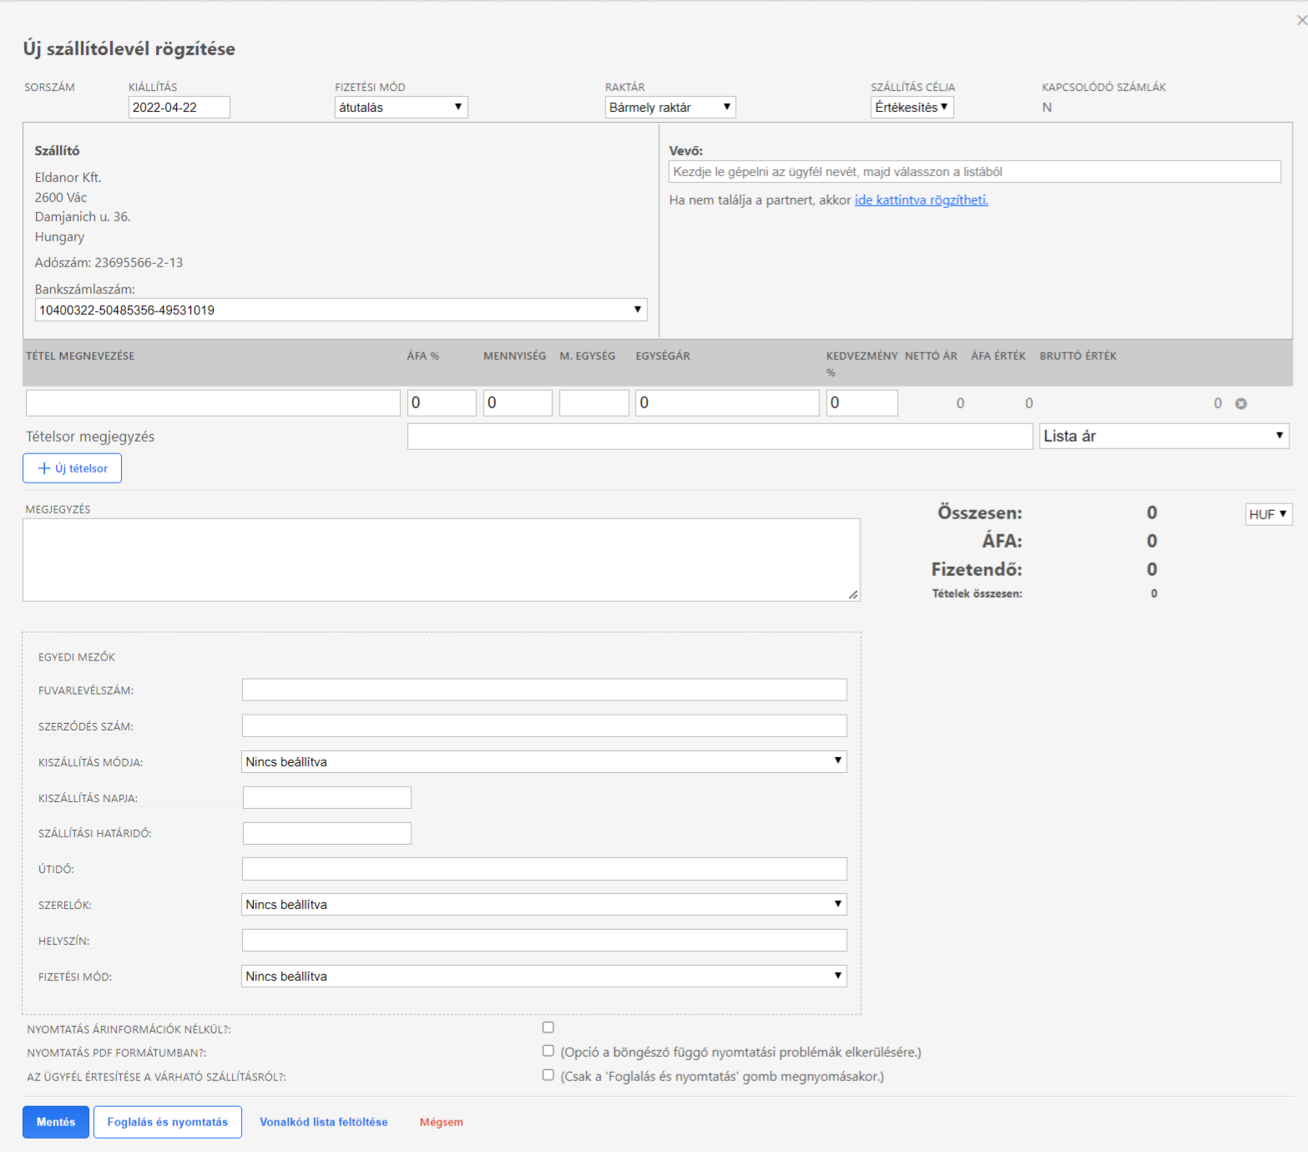Focus the Vevő customer name search field
The height and width of the screenshot is (1152, 1308).
tap(975, 171)
